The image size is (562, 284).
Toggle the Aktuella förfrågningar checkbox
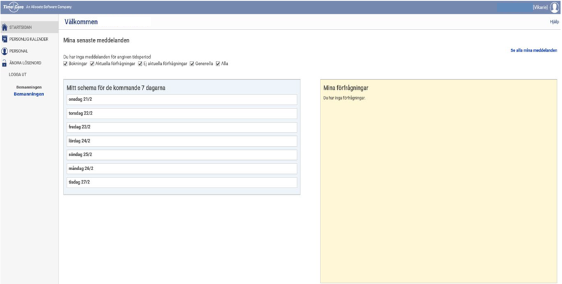92,64
